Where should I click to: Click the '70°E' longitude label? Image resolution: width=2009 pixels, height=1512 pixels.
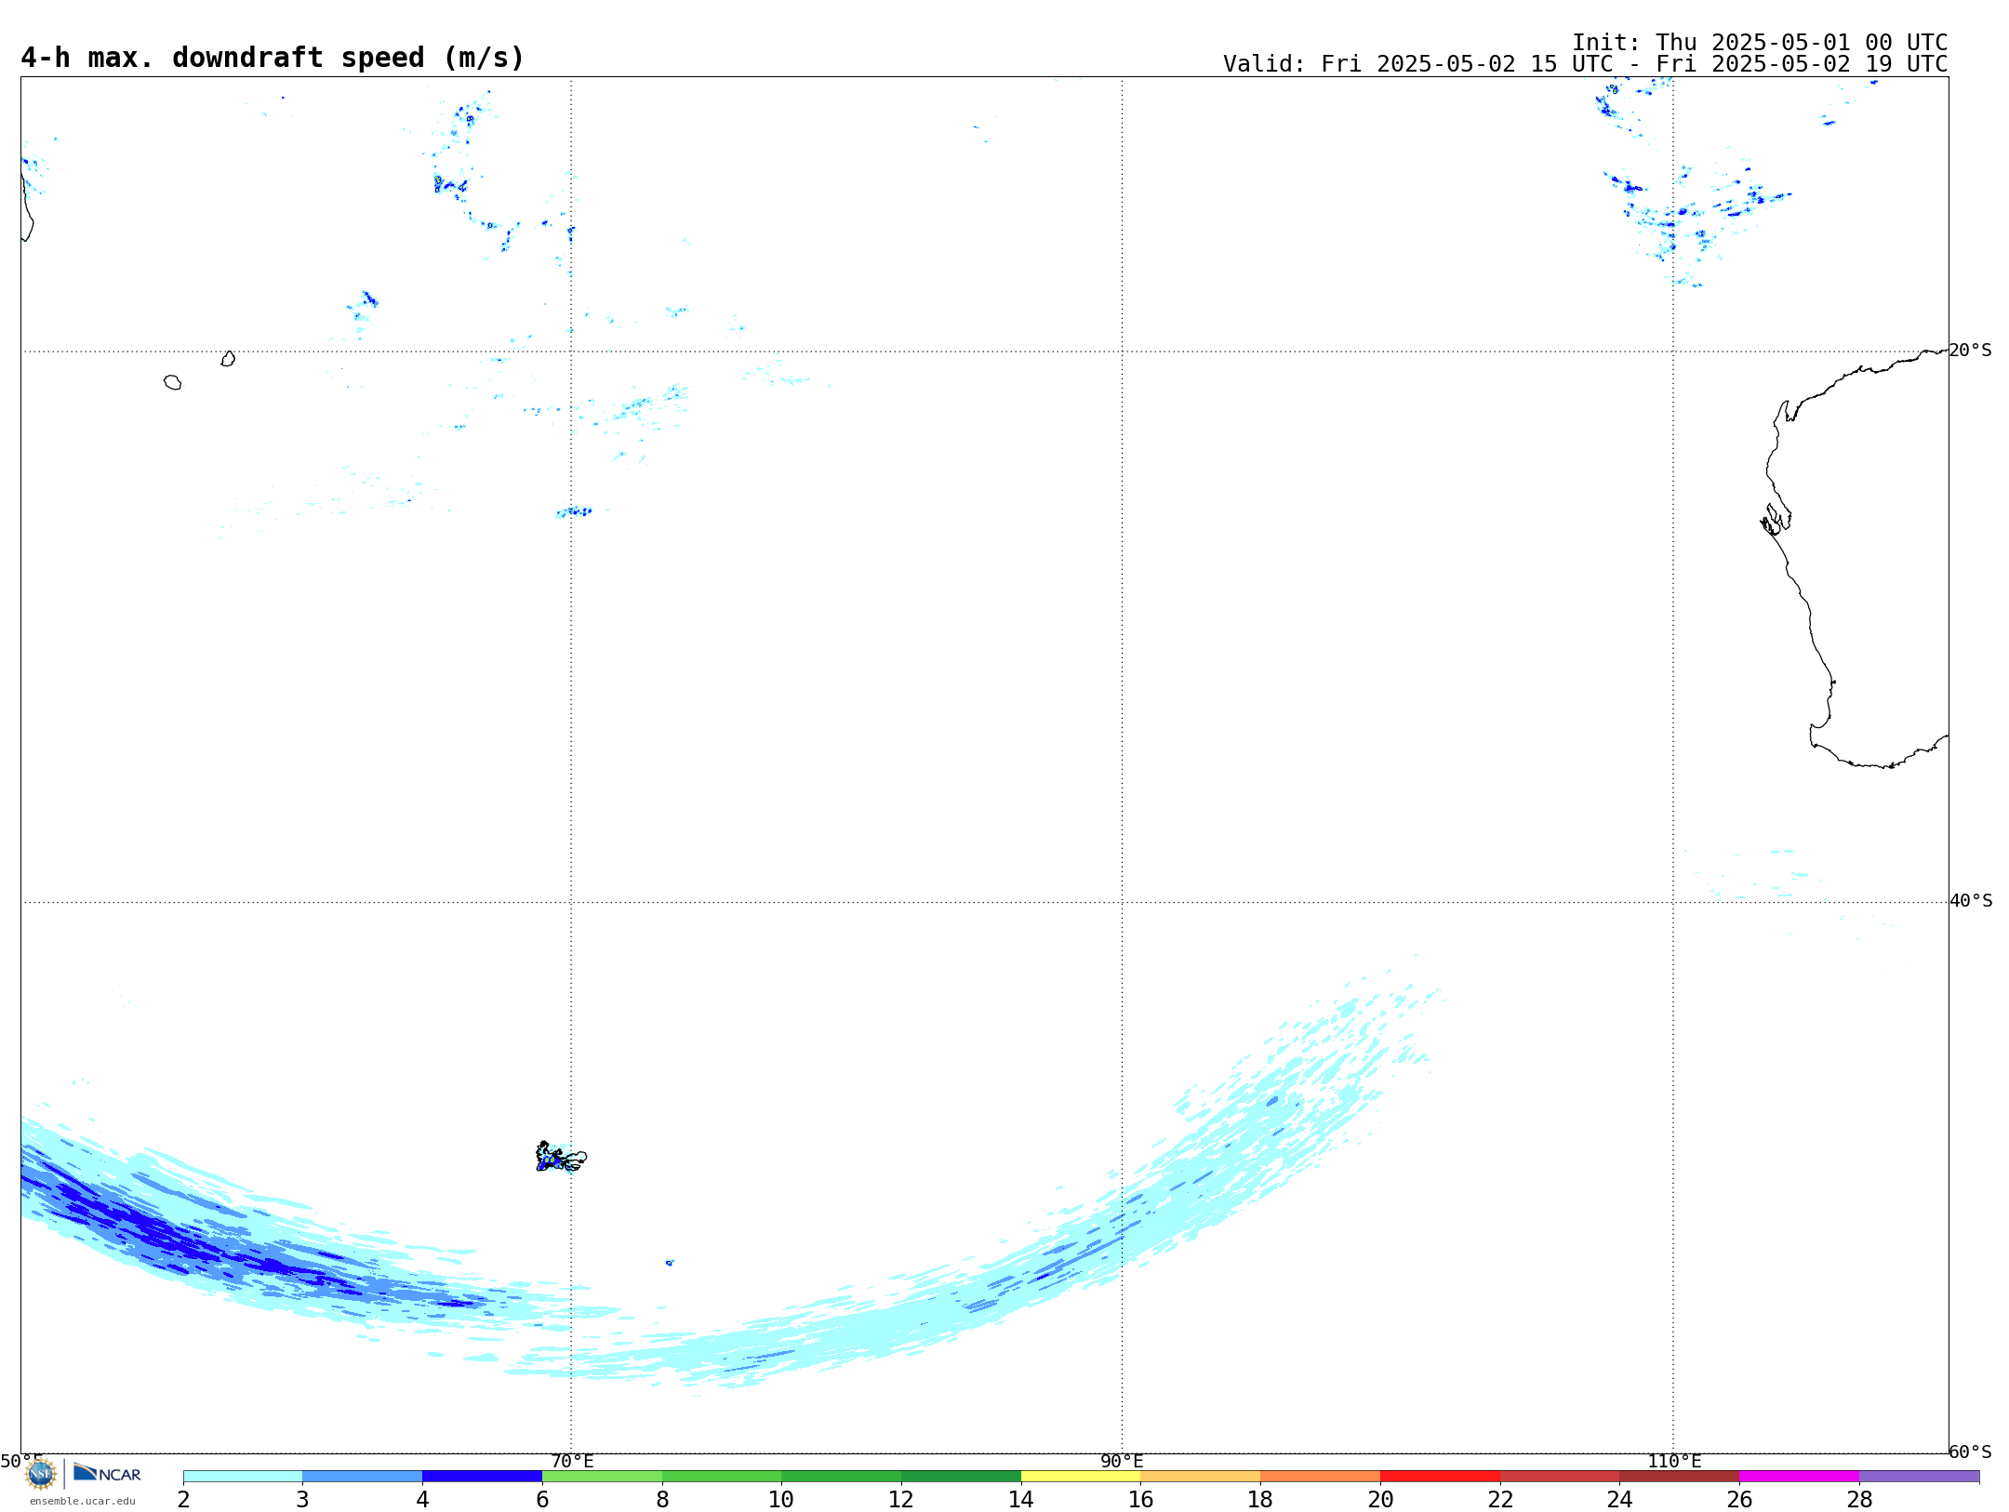pos(572,1462)
